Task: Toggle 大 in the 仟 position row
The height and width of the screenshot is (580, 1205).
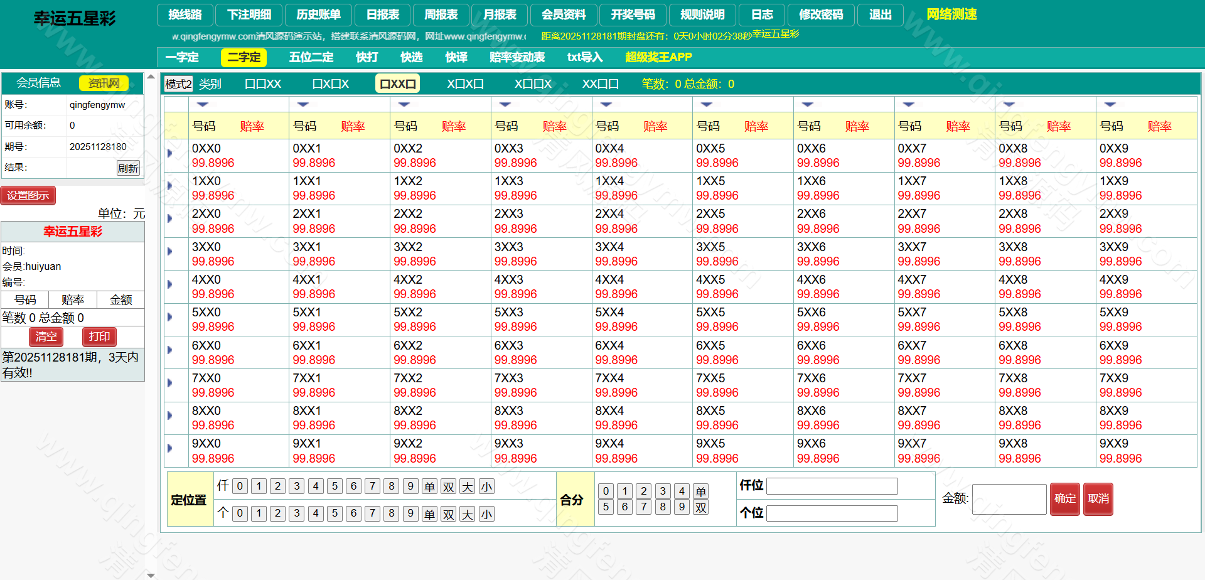Action: click(468, 486)
